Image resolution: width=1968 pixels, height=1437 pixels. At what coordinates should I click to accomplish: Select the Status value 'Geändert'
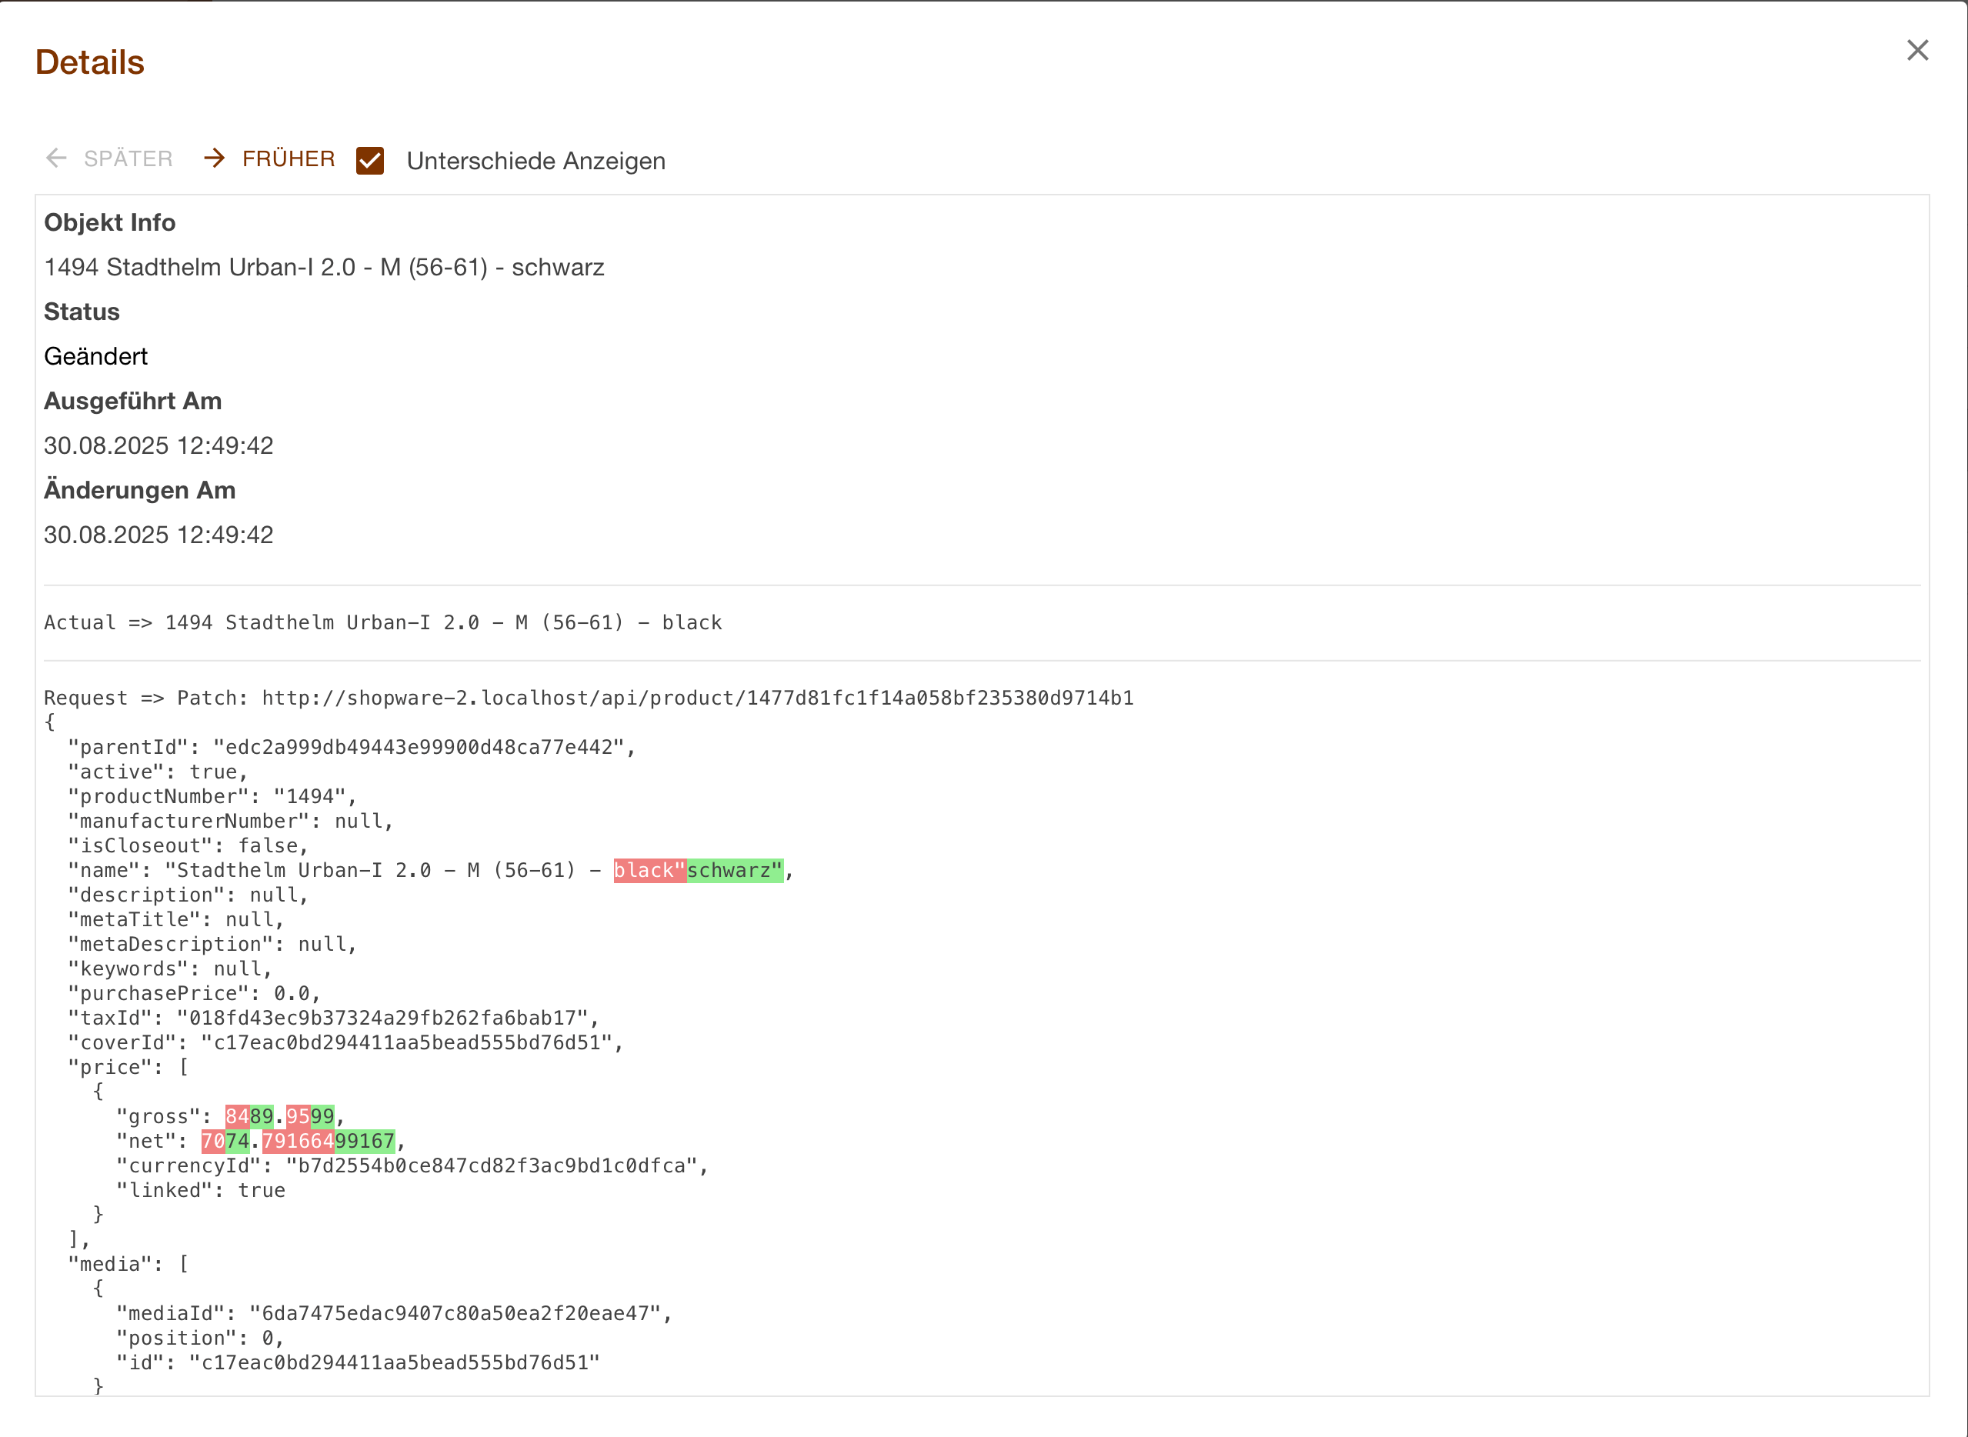click(95, 355)
